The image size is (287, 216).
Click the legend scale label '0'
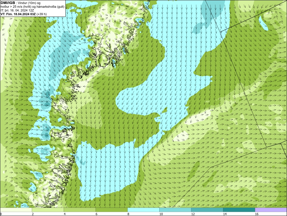(x=1, y=214)
